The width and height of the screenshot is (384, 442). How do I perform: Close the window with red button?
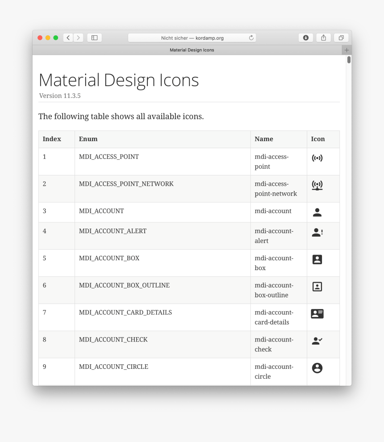point(40,38)
